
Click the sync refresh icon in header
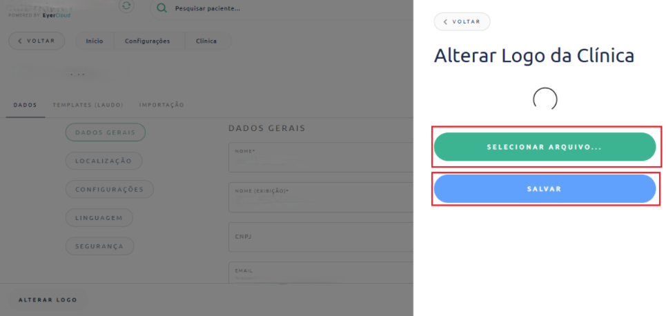pyautogui.click(x=126, y=6)
